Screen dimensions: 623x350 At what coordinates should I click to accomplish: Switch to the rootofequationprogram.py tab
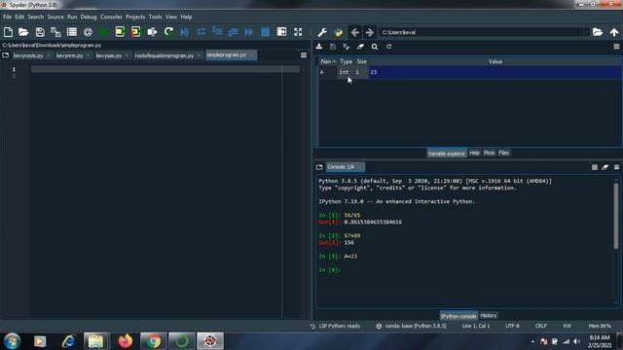[165, 55]
